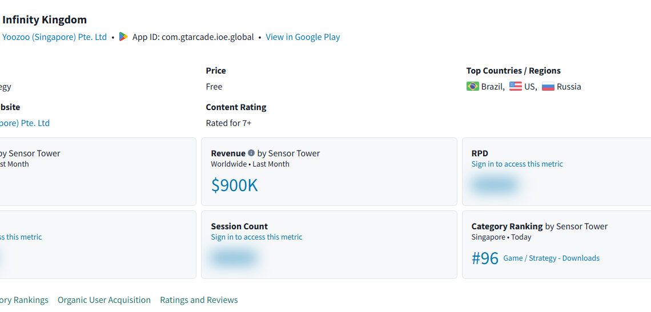This screenshot has width=651, height=312.
Task: Click the sign in link under RPD
Action: pos(517,164)
